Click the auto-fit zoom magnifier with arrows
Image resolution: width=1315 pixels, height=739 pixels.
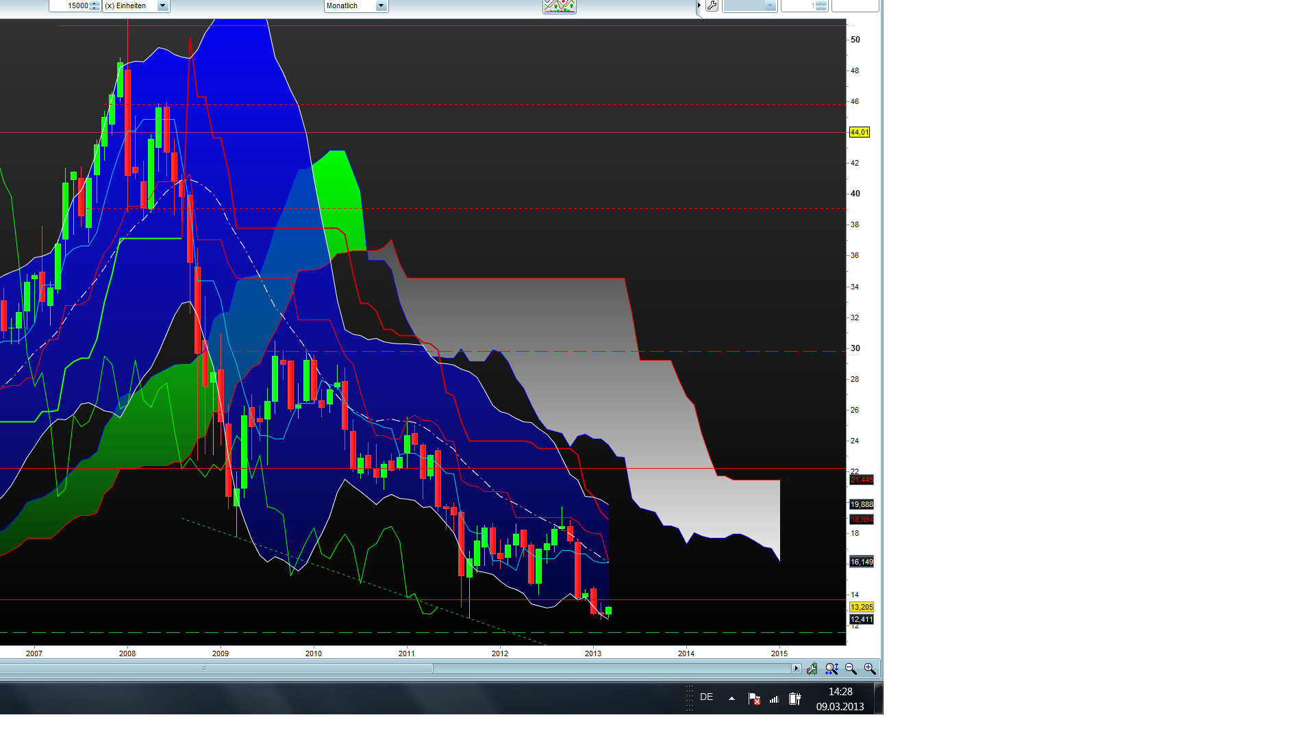(831, 669)
